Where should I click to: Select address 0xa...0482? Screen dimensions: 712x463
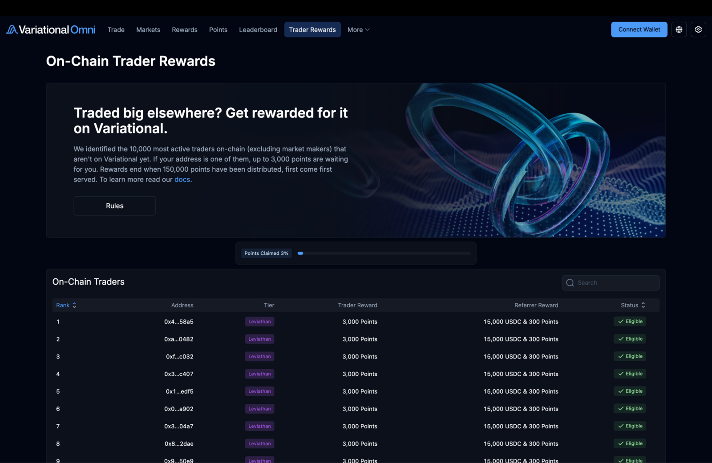point(179,339)
